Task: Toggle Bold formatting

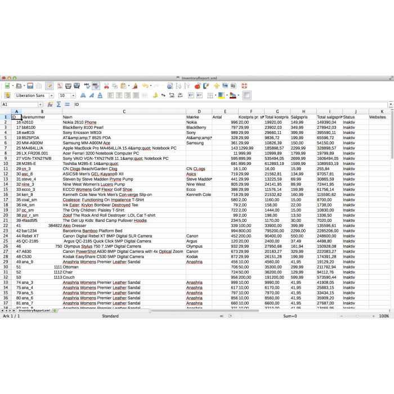Action: 83,96
